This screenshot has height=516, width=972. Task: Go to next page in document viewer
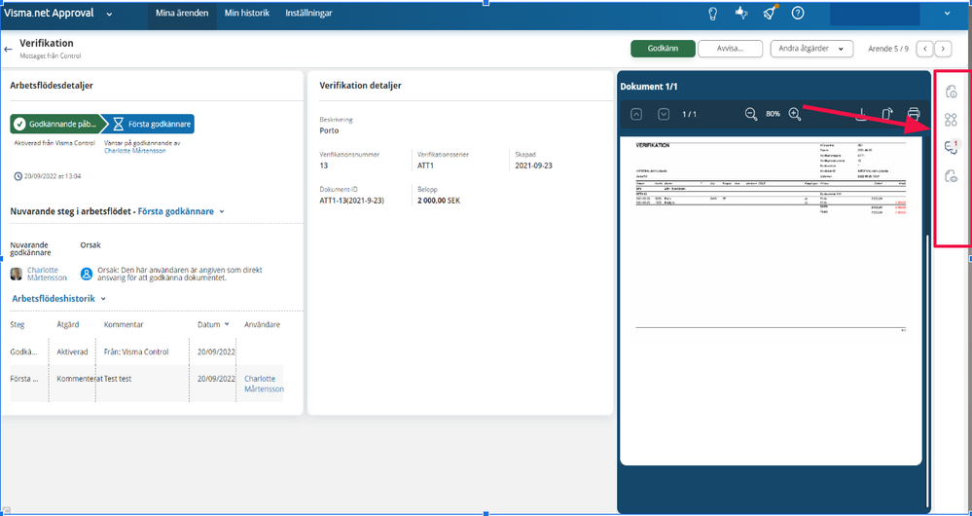click(664, 114)
